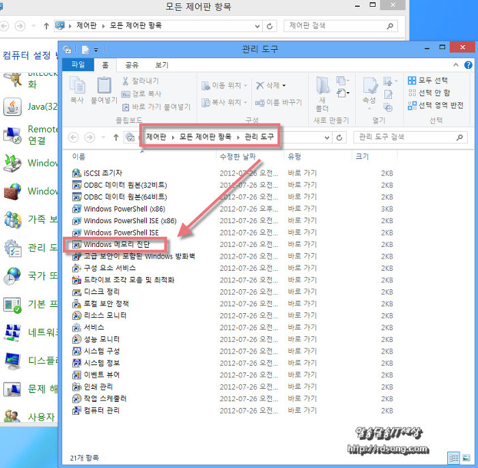
Task: Expand the 삭제 dropdown arrow
Action: [284, 85]
